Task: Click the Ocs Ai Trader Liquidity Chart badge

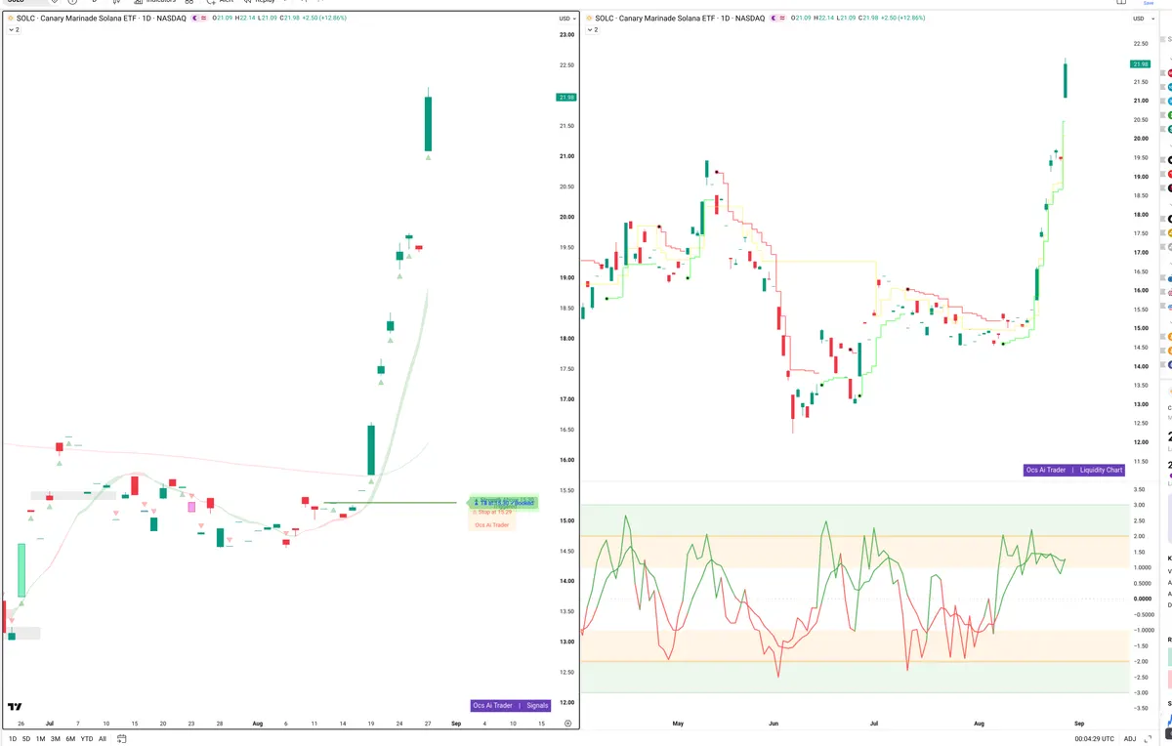Action: [x=1074, y=470]
